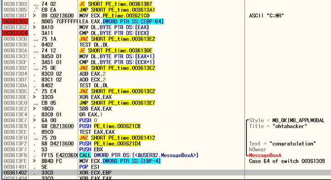Select the red MessageBoxA comment
Image resolution: width=331 pixels, height=180 pixels.
[265, 155]
